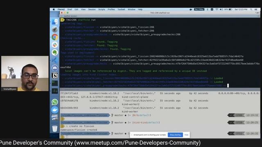Click container ID ff136f3f1ab3
Viewport: 262px width, 147px height.
[x=69, y=94]
